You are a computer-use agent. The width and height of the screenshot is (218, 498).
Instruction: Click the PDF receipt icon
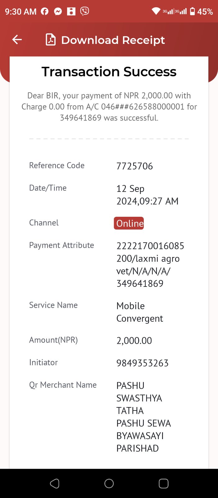click(x=51, y=40)
